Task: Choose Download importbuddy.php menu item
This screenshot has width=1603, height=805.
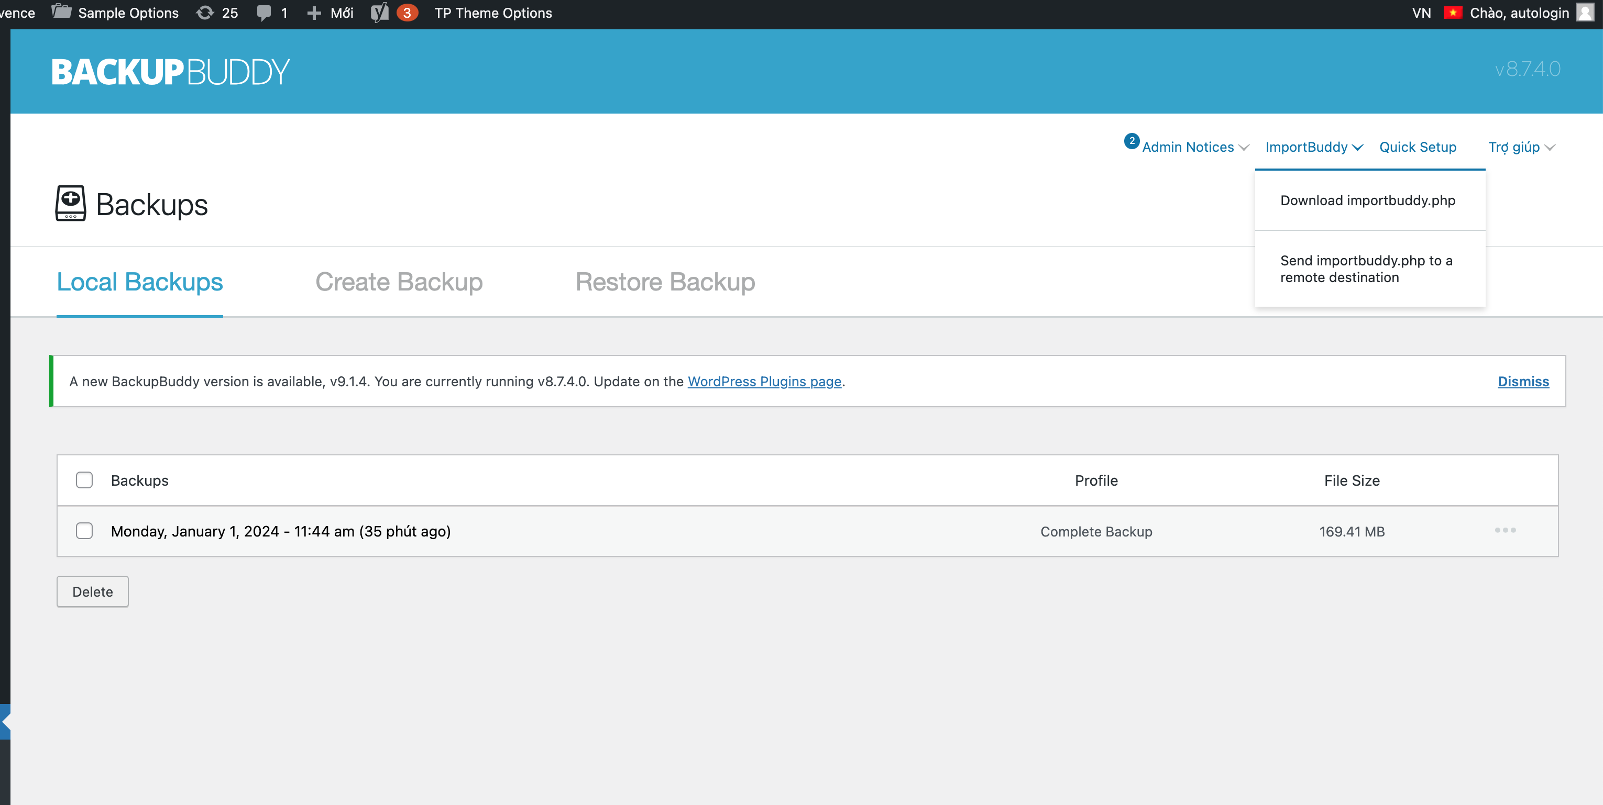Action: pyautogui.click(x=1367, y=200)
